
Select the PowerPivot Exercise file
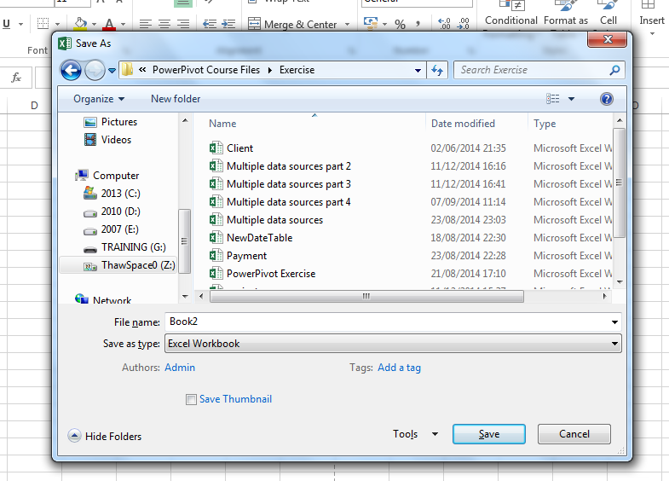click(x=271, y=274)
